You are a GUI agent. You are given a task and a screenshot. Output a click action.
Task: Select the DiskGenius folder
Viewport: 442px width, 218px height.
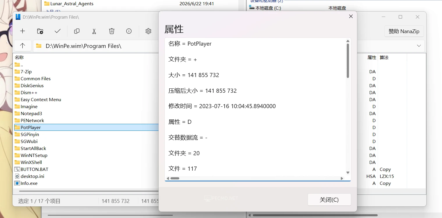click(32, 85)
